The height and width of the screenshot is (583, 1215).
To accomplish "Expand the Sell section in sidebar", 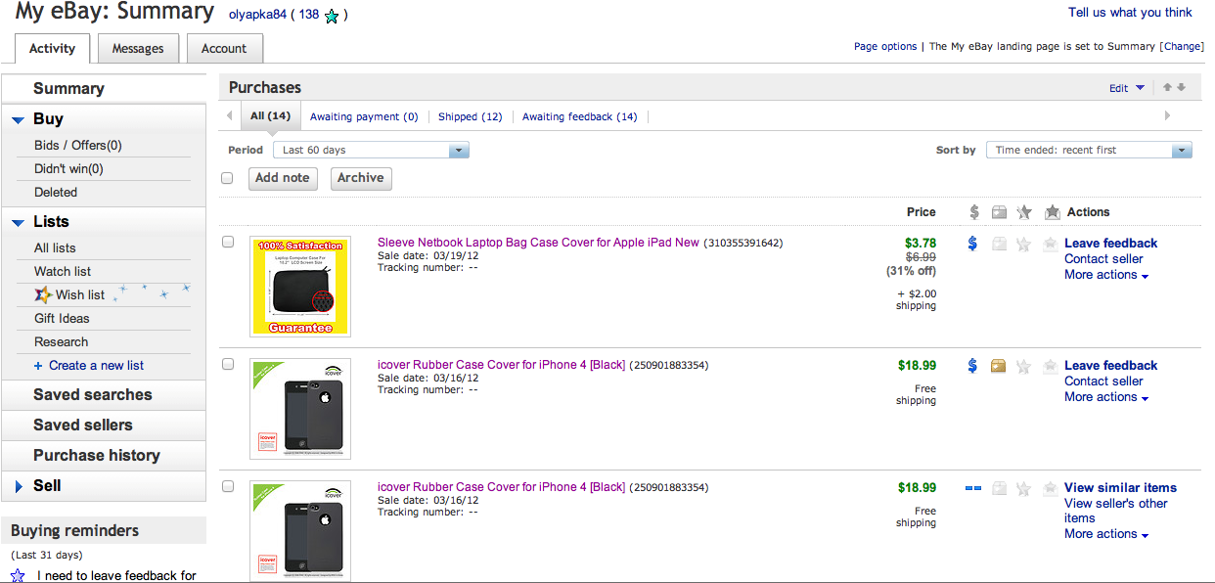I will click(x=19, y=486).
